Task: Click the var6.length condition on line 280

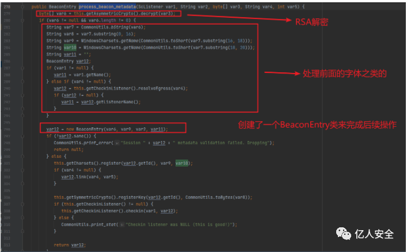Action: 102,20
